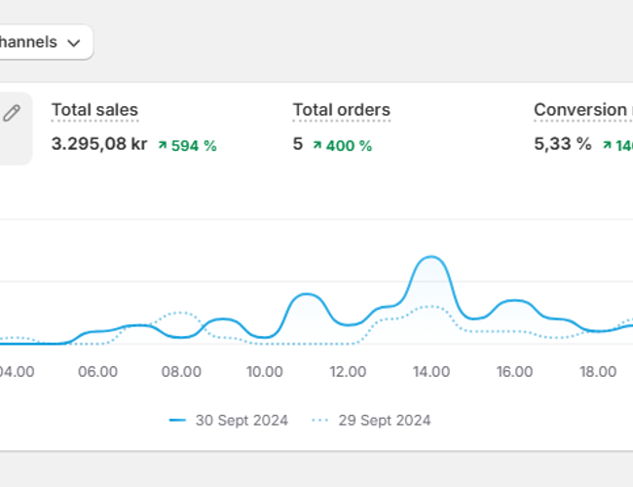Click the pencil edit icon
This screenshot has width=633, height=487.
(x=12, y=114)
